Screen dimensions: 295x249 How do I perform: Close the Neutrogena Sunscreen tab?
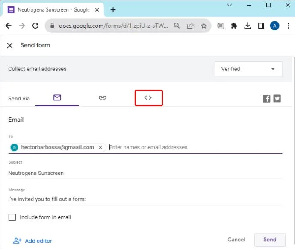[97, 9]
